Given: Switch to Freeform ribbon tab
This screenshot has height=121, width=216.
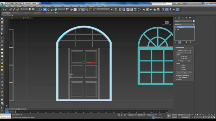Looking at the screenshot, I should [x=16, y=13].
